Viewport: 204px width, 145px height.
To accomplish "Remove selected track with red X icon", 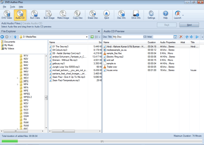I will 181,37.
